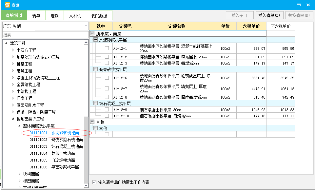
Task: Click the 定额号 column header
Action: click(x=126, y=26)
